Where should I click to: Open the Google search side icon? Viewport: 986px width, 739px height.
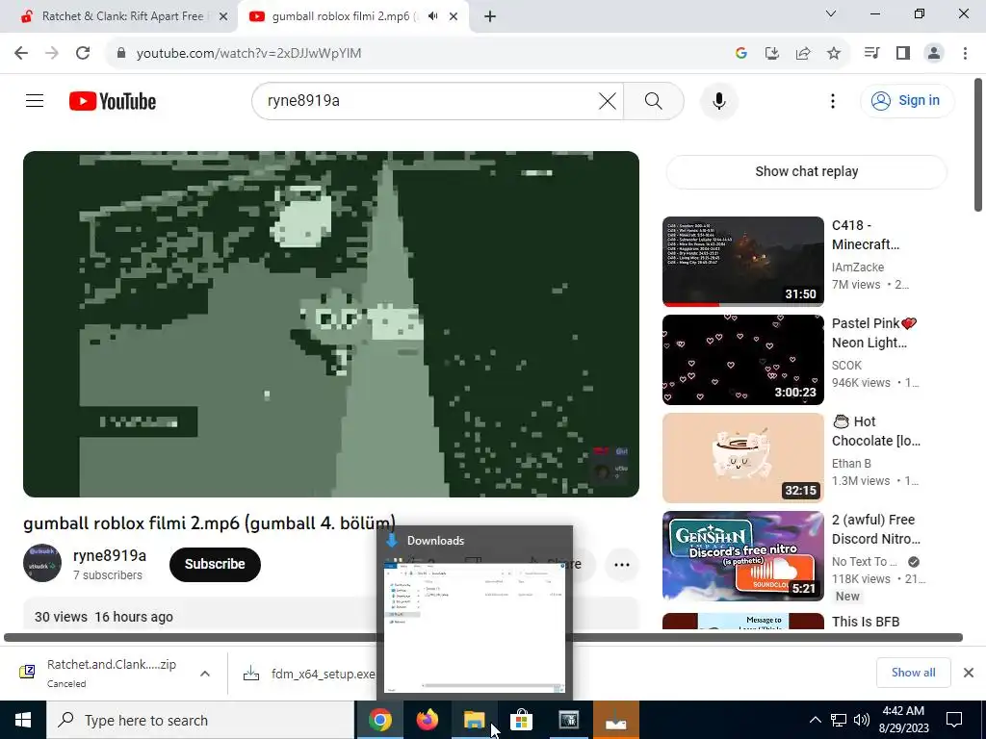click(x=741, y=54)
